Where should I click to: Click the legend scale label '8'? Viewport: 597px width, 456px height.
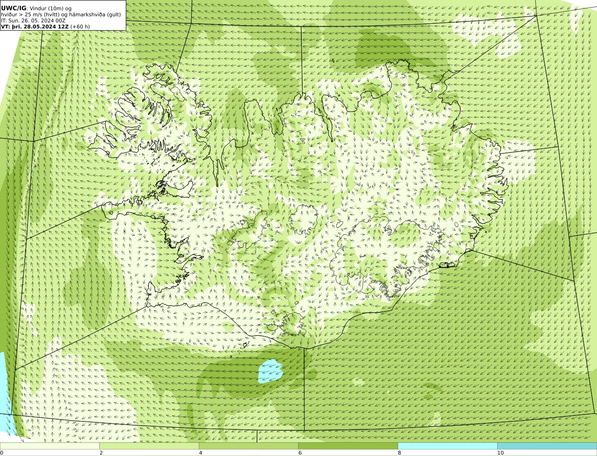click(399, 453)
